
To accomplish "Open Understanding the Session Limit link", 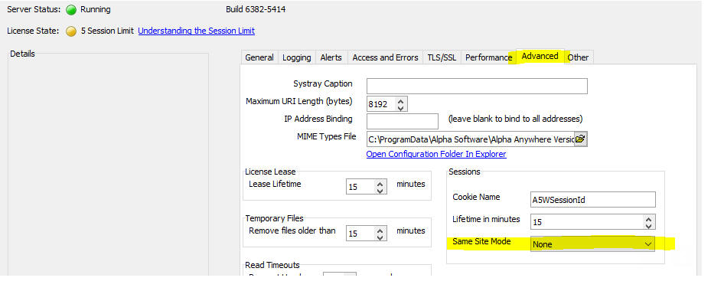I will (x=197, y=31).
